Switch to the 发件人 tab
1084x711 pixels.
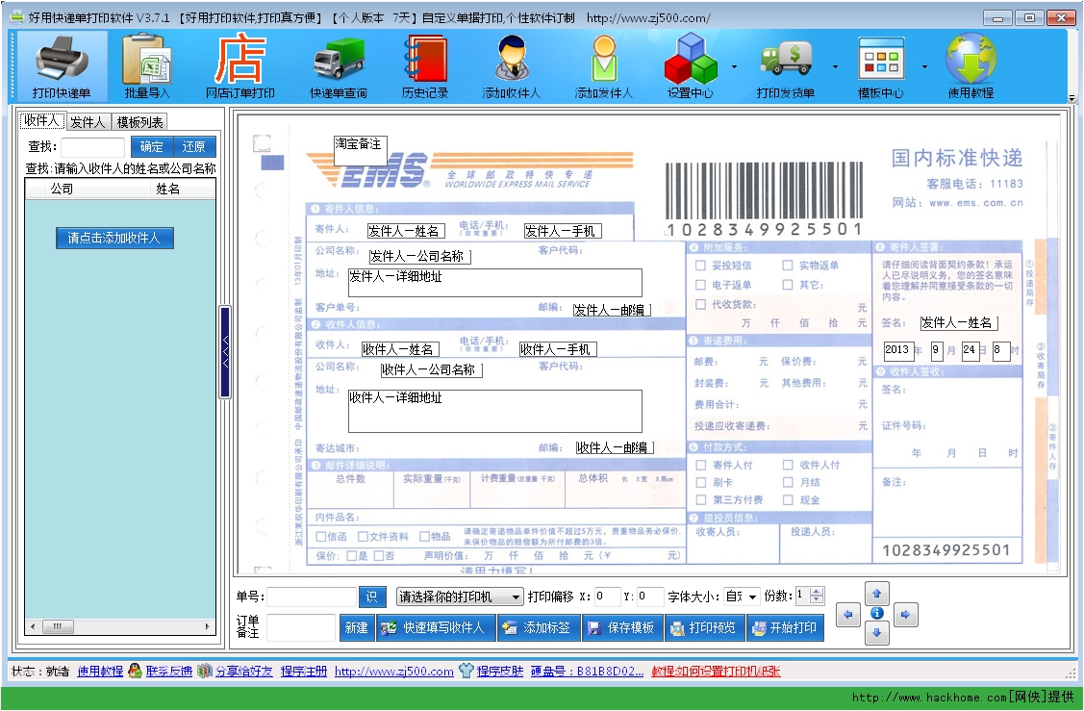point(88,122)
